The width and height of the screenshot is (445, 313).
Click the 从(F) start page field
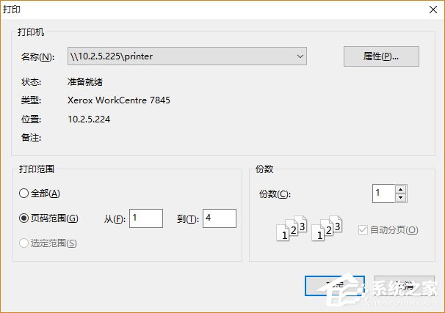coord(146,218)
